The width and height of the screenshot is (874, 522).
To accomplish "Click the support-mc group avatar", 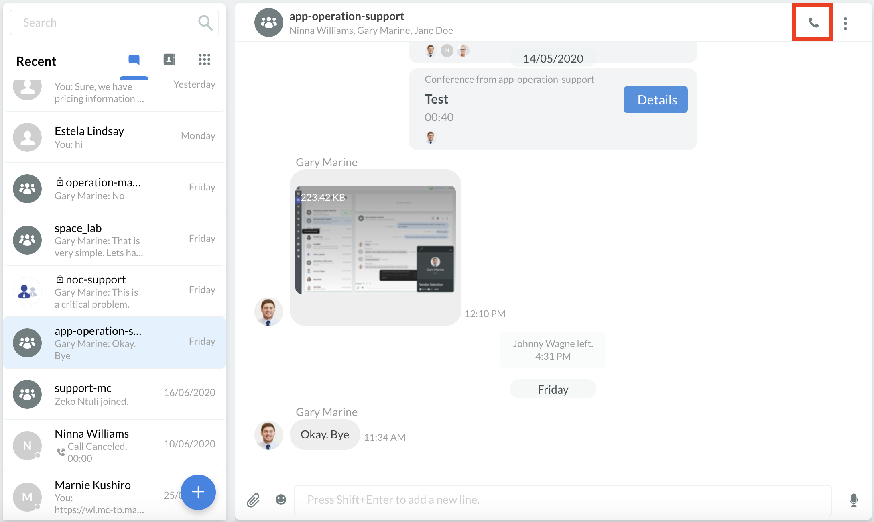I will pos(27,394).
